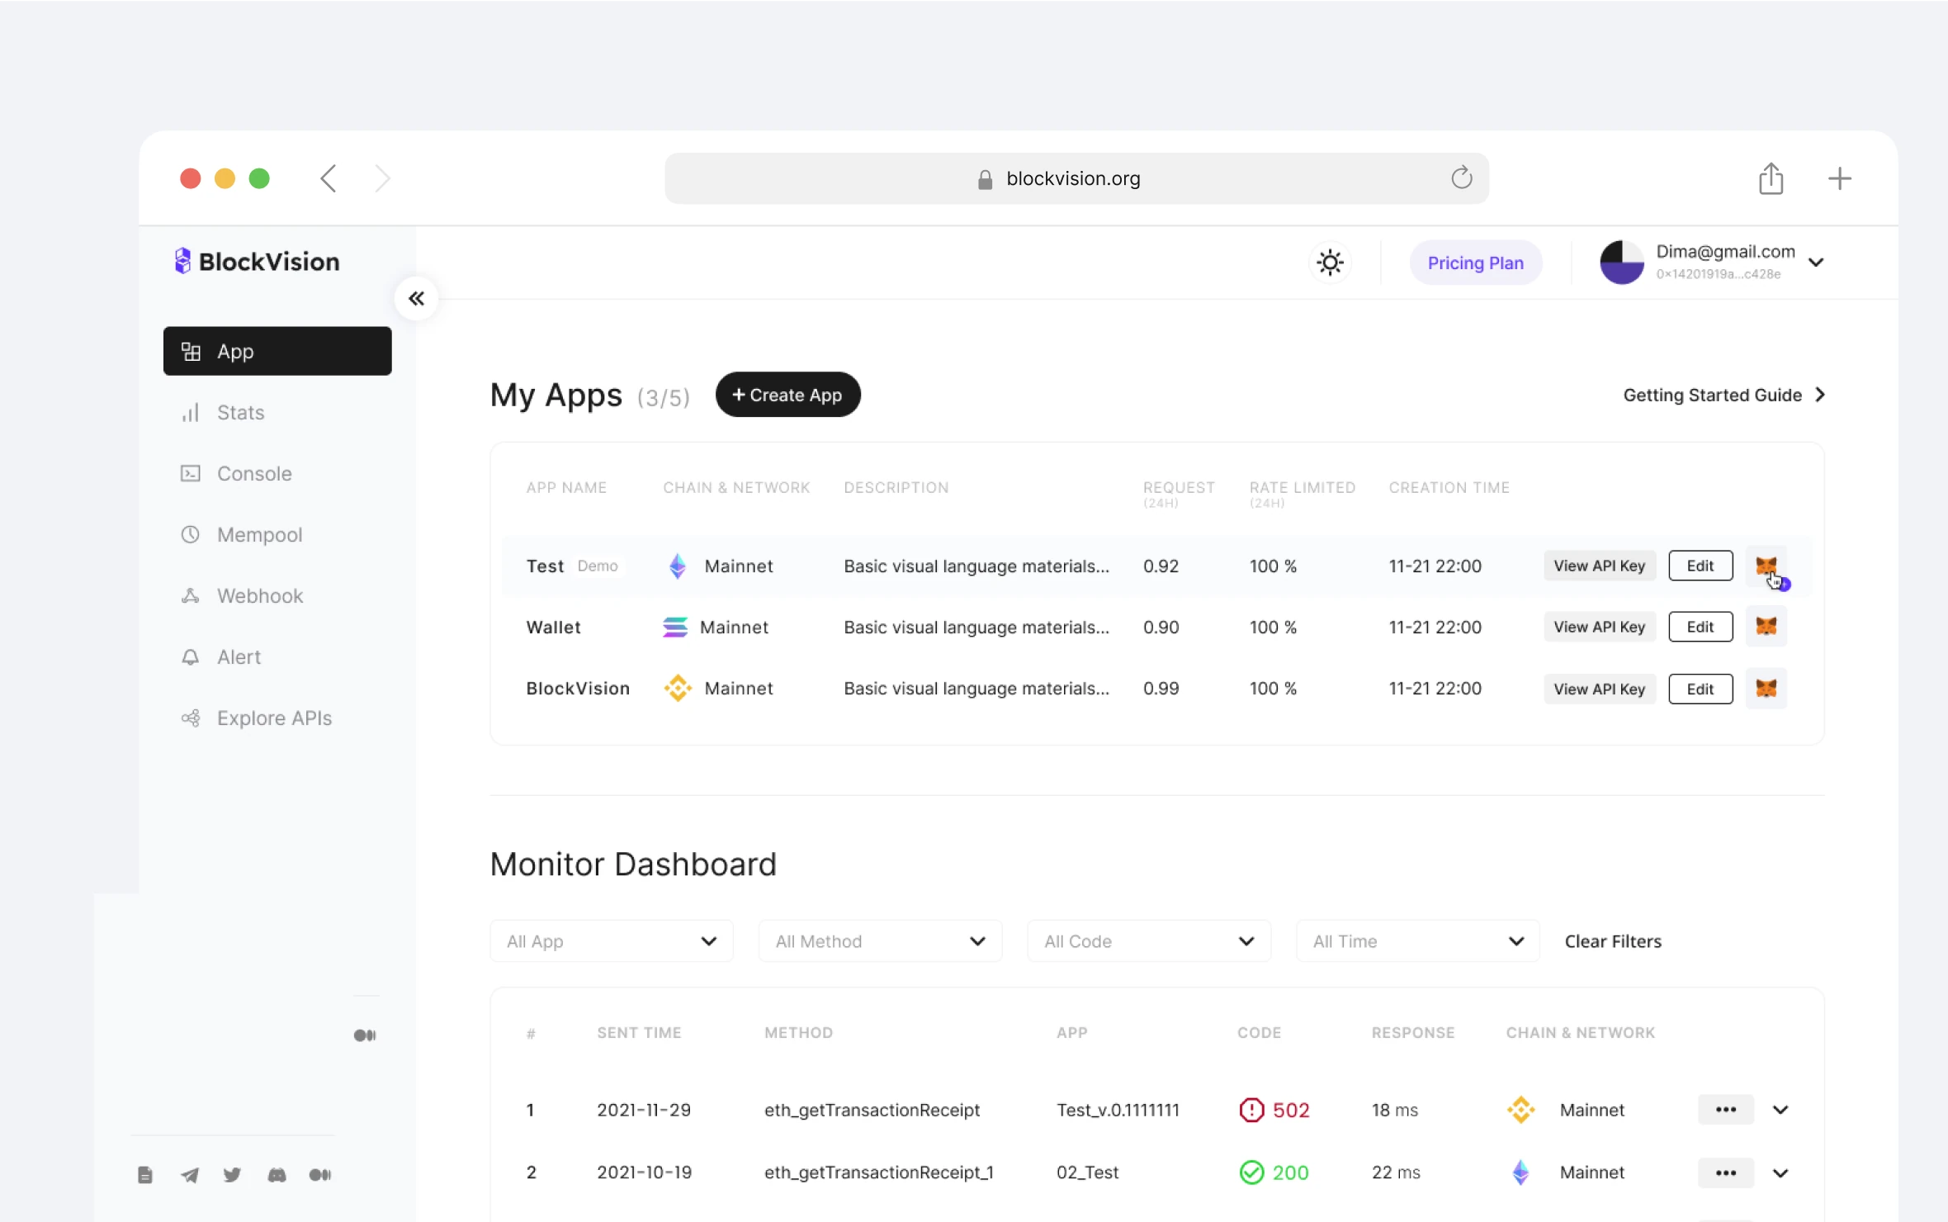Open the Twitter link in sidebar footer
The image size is (1948, 1222).
(232, 1174)
